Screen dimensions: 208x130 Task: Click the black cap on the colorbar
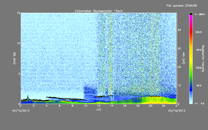click(x=191, y=14)
